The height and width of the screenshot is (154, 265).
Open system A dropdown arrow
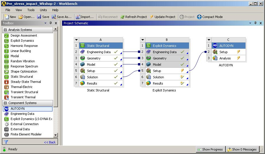tap(76, 40)
